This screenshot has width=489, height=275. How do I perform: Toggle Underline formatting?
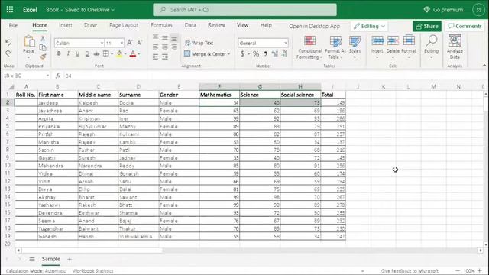pyautogui.click(x=77, y=54)
